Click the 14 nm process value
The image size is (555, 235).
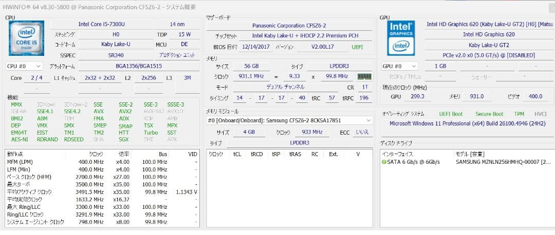(177, 25)
